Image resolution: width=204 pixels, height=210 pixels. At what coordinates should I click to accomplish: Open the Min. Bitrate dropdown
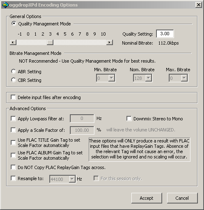[x=112, y=78]
